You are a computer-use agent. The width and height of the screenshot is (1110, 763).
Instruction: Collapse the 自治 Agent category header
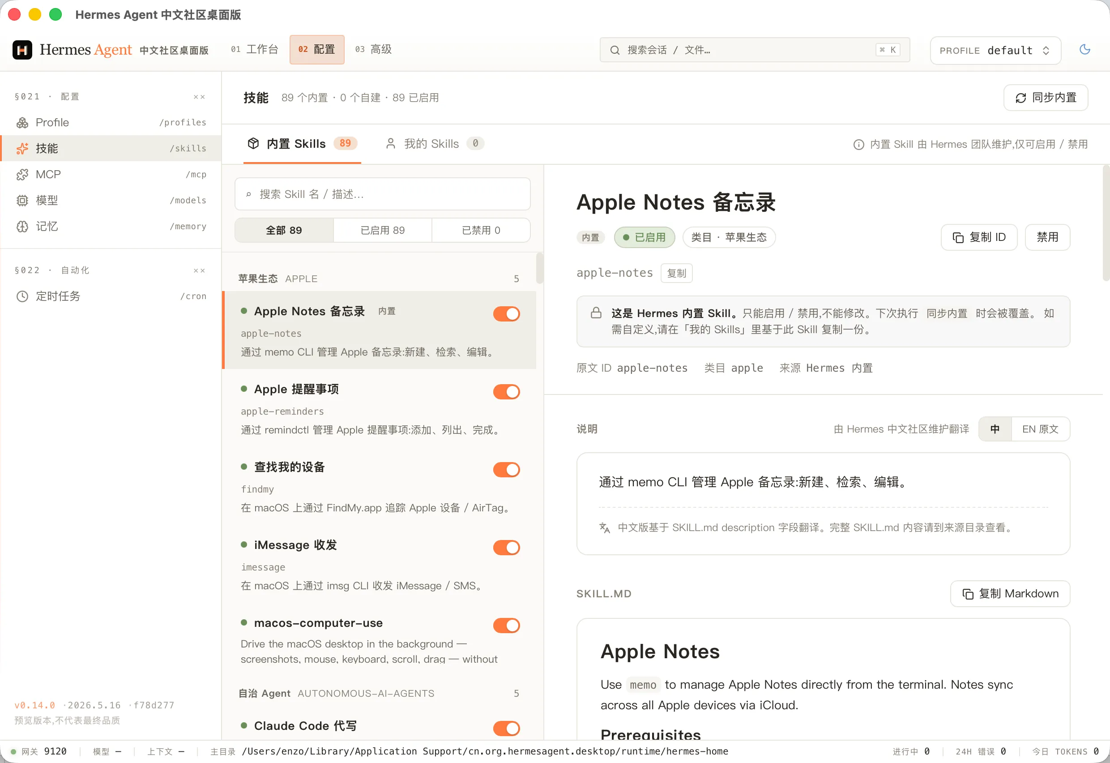[x=379, y=694]
